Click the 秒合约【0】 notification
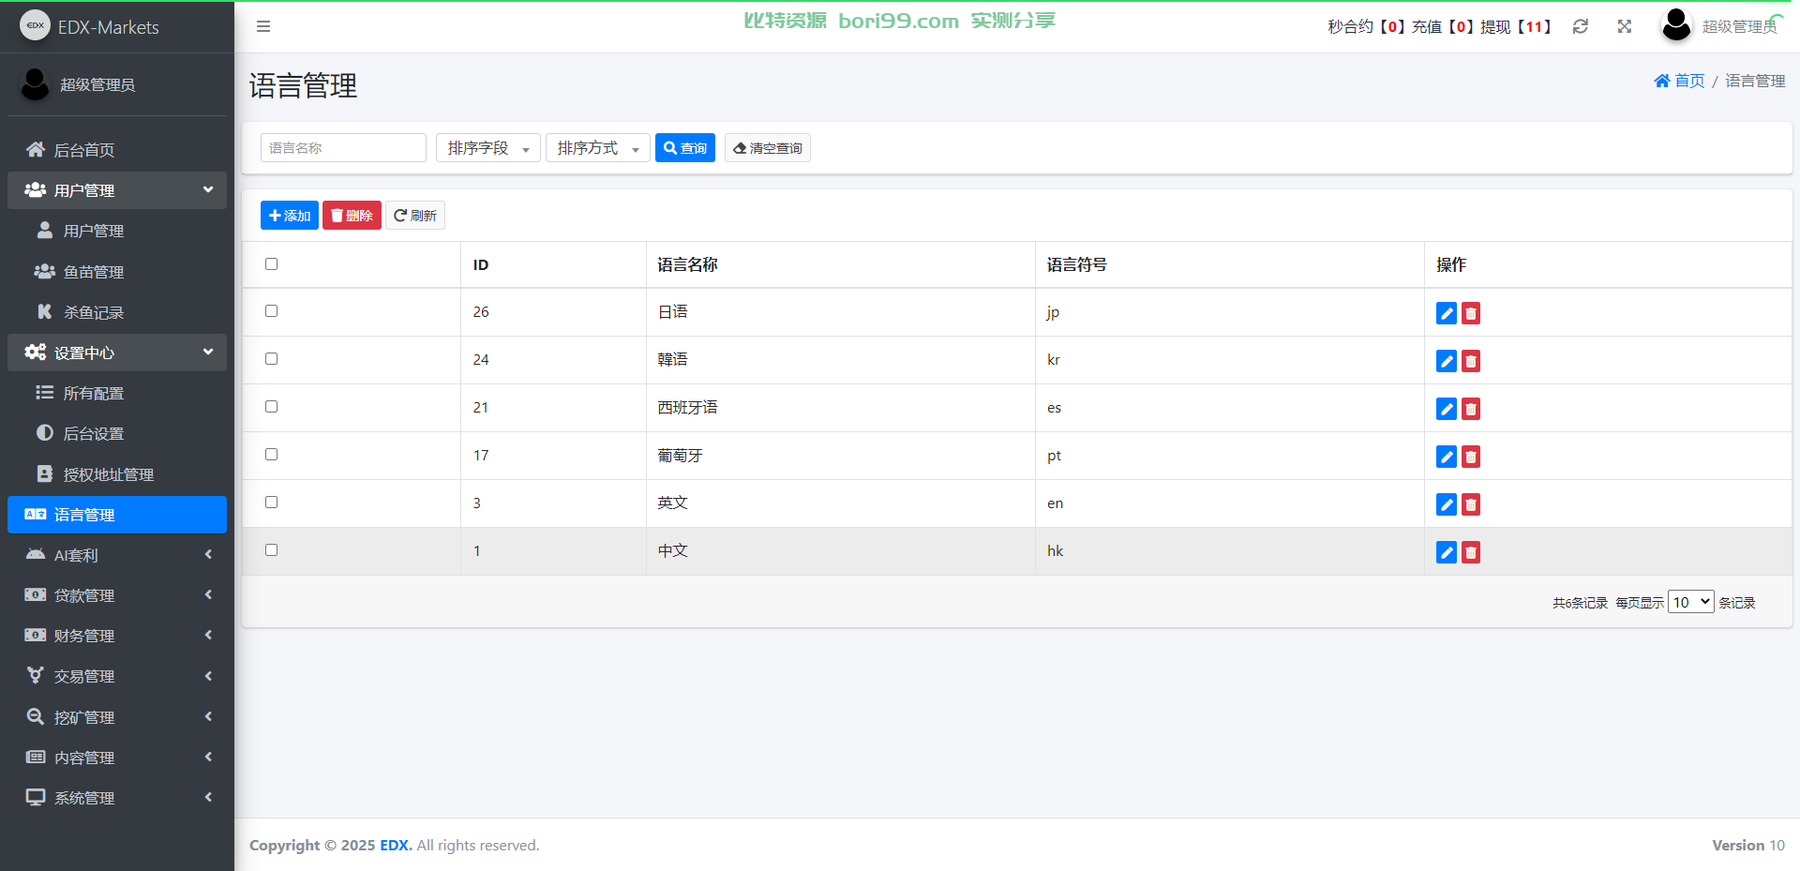The height and width of the screenshot is (871, 1800). coord(1367,26)
